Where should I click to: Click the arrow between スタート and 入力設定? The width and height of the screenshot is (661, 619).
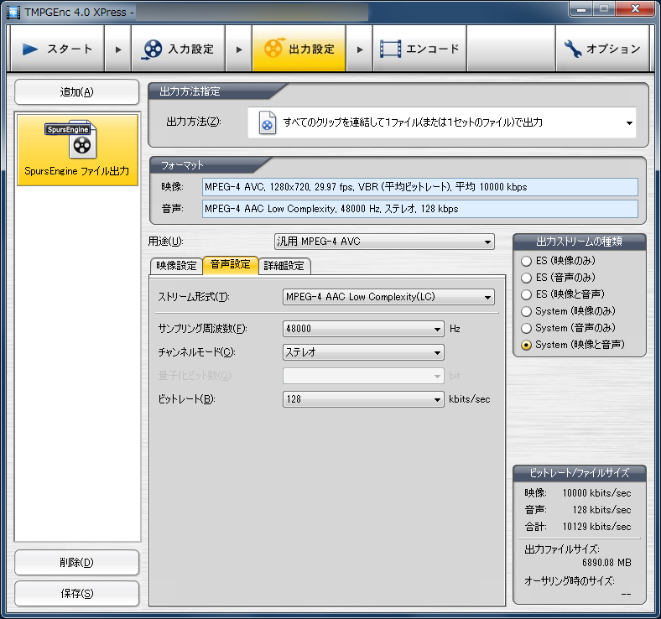coord(118,49)
